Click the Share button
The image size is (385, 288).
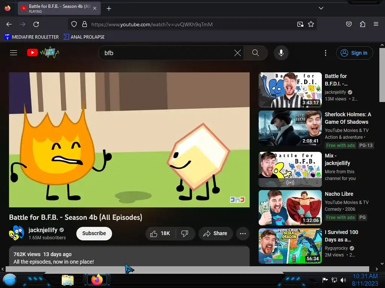[215, 234]
